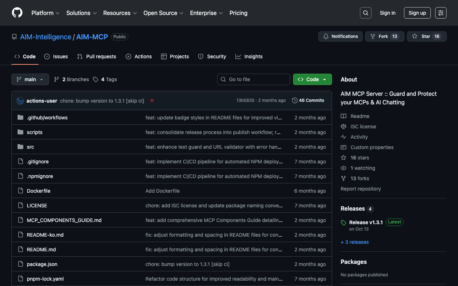Click the Sign up button

coord(417,13)
